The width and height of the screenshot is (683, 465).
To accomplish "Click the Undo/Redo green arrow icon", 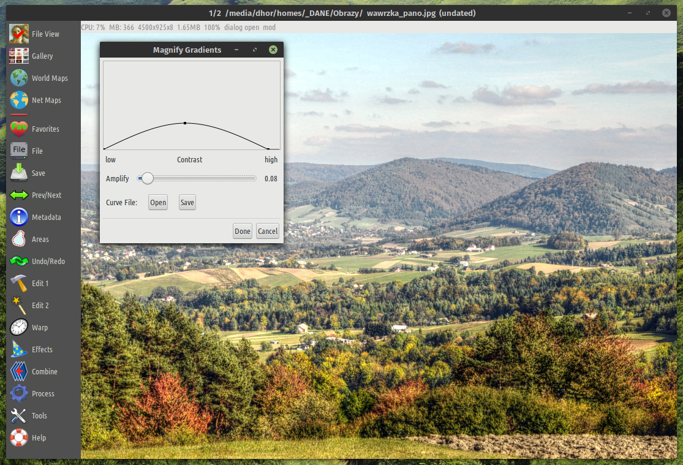I will pyautogui.click(x=19, y=261).
